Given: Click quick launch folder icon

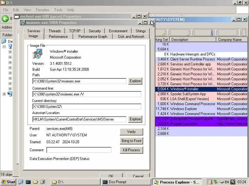Looking at the screenshot, I should 35,182.
